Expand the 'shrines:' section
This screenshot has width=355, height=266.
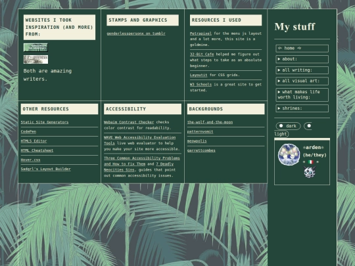(302, 108)
